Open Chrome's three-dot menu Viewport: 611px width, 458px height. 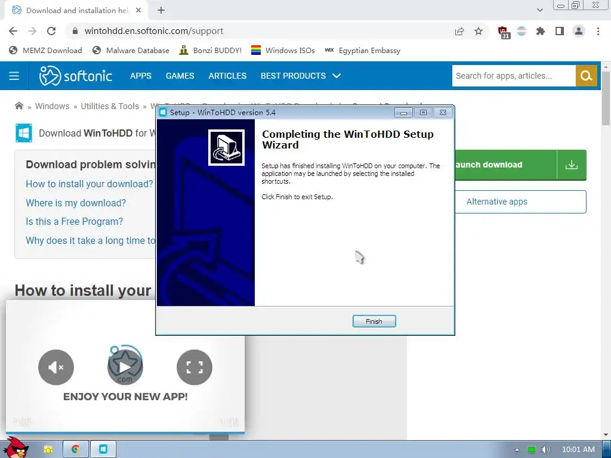click(598, 31)
